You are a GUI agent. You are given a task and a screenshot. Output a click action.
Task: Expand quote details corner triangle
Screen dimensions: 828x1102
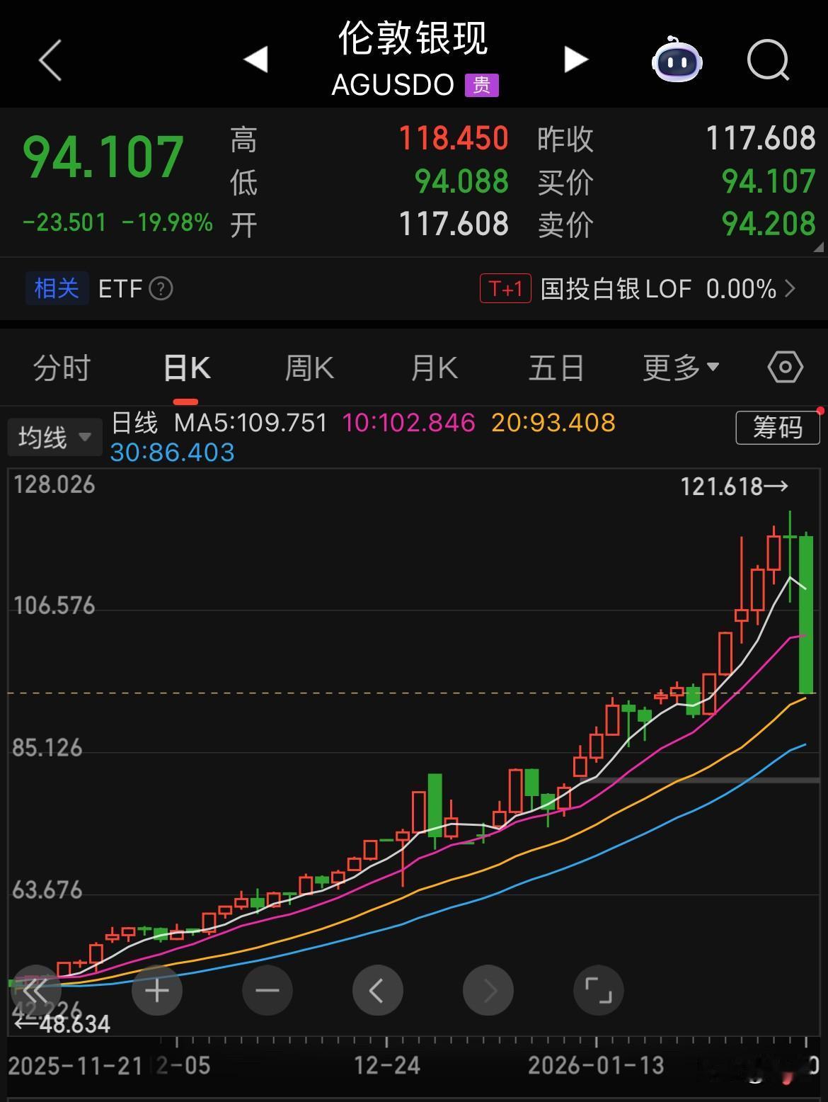click(819, 247)
